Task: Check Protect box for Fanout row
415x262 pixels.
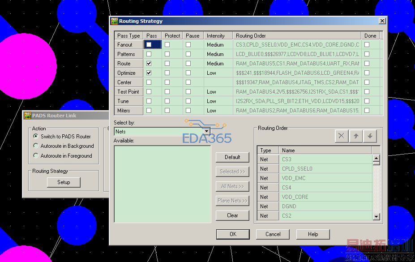Action: click(167, 45)
